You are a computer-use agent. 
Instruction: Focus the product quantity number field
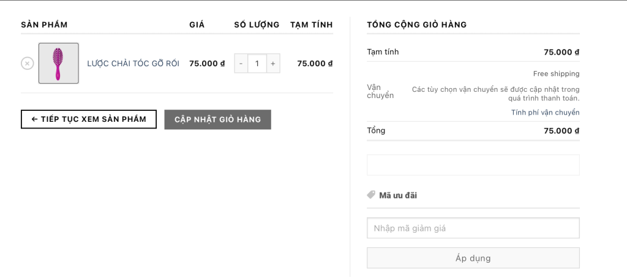257,63
